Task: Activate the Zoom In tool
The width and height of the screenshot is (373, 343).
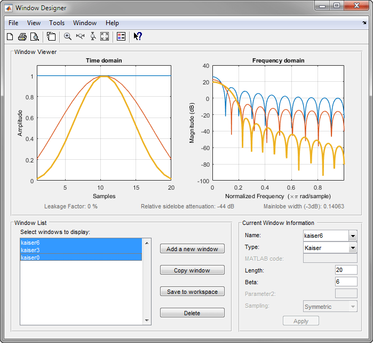Action: point(68,36)
